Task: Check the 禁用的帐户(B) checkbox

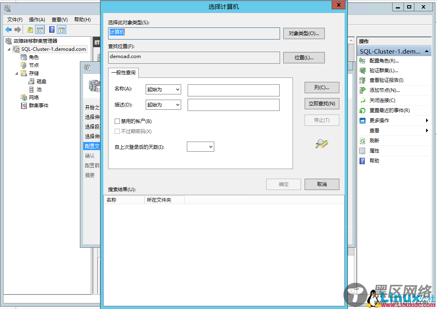Action: 117,121
